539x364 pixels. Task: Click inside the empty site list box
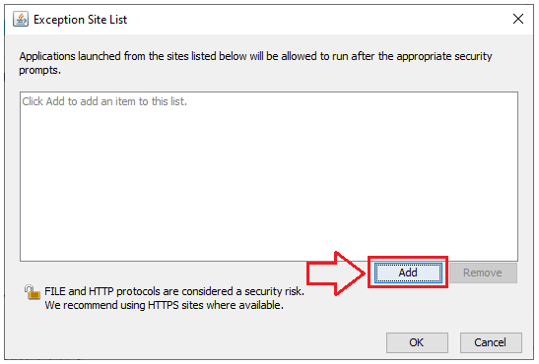tap(269, 176)
